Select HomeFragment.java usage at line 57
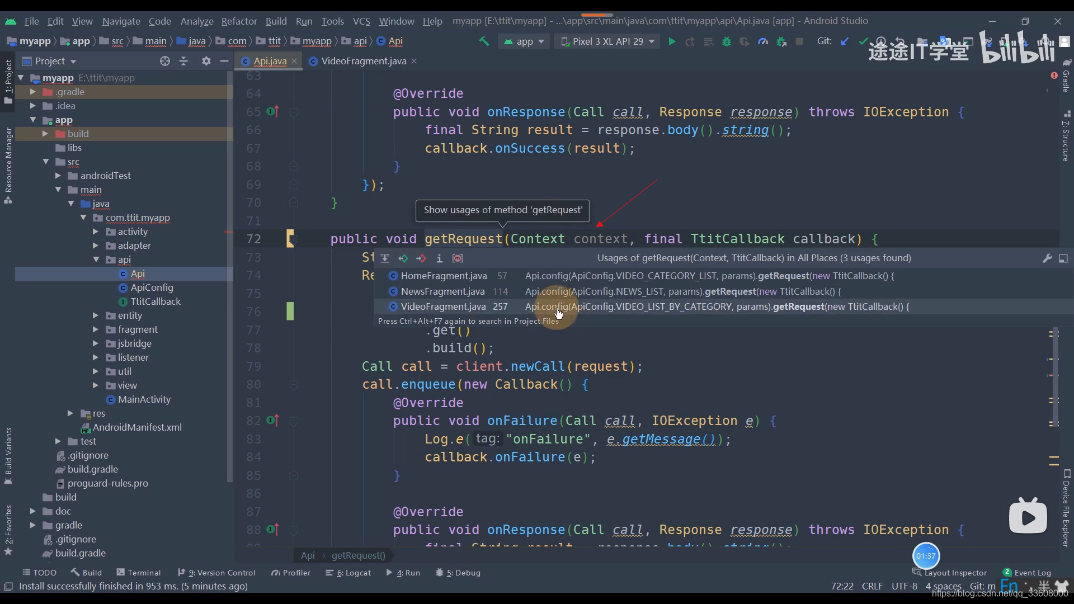The image size is (1074, 604). click(x=723, y=276)
